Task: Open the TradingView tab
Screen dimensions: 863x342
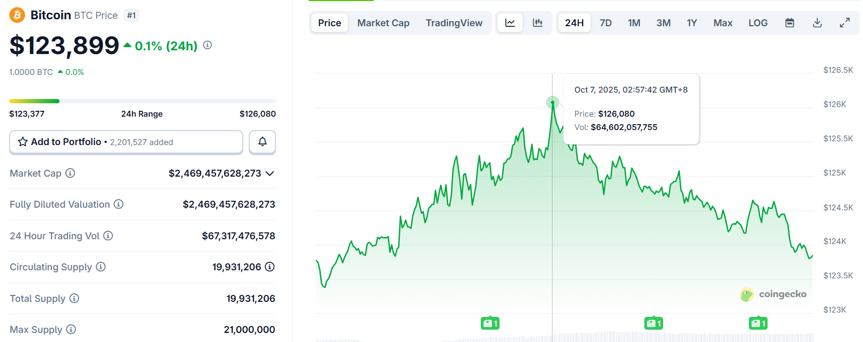Action: click(x=454, y=23)
